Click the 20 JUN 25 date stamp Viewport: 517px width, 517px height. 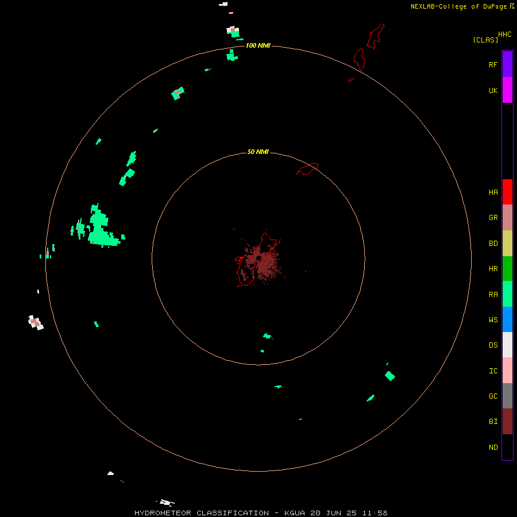coord(333,513)
